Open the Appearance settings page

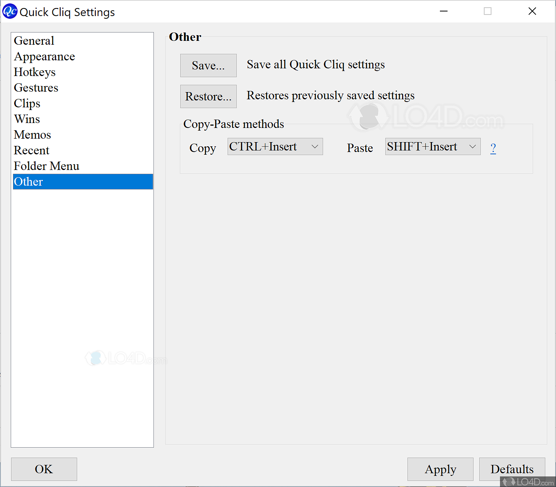(44, 56)
